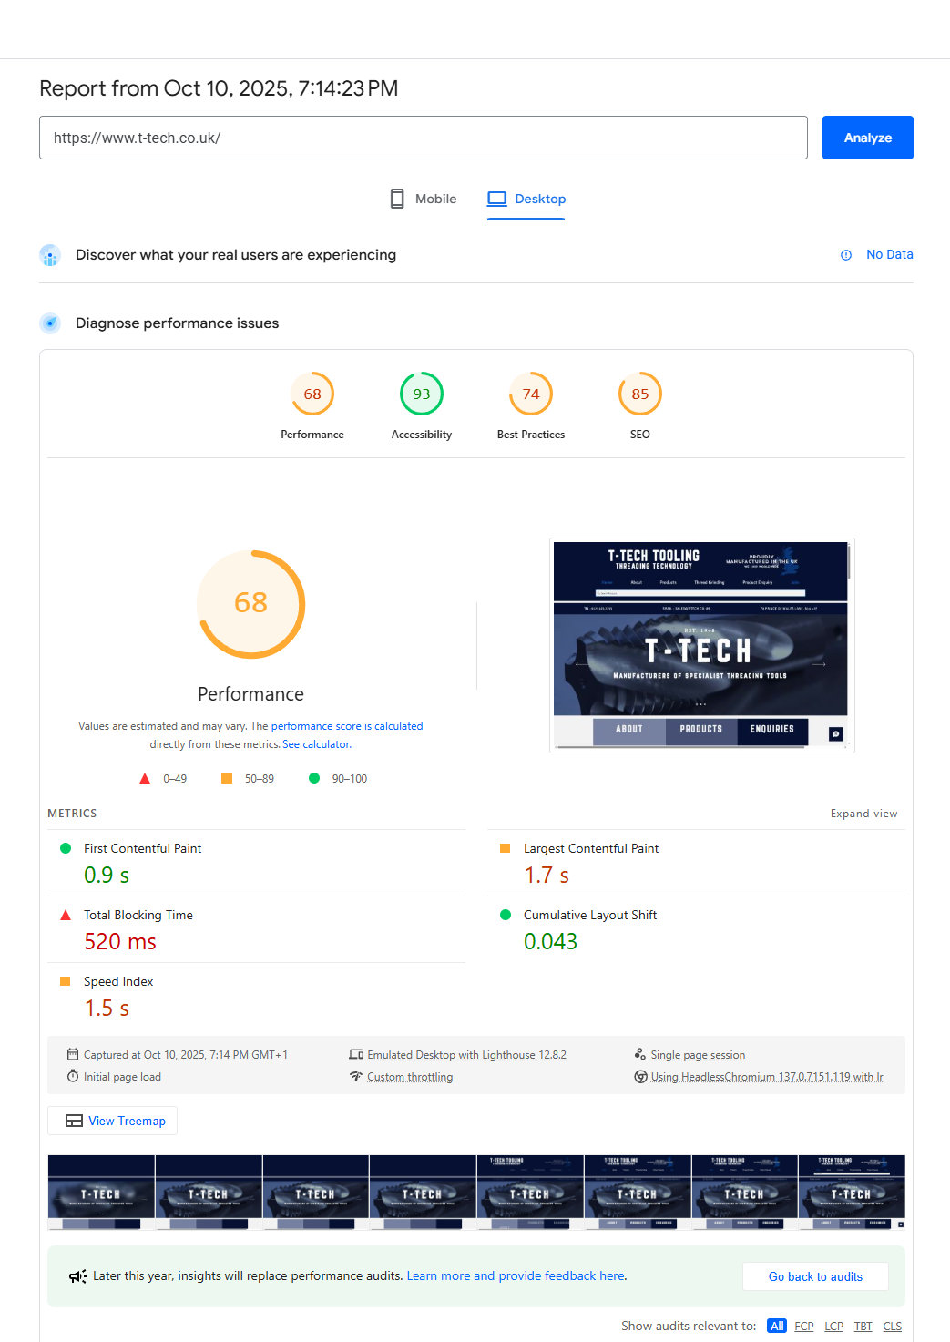Click the No Data info icon

click(x=846, y=255)
